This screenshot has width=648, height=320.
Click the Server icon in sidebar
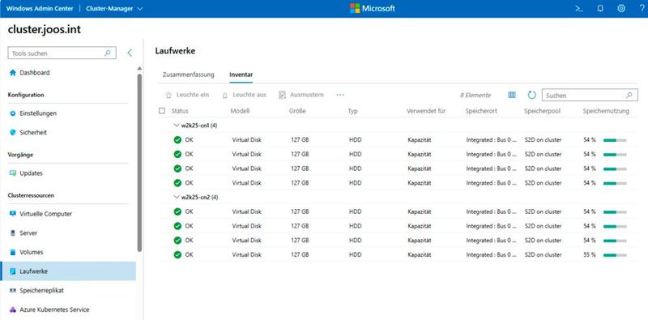point(12,233)
